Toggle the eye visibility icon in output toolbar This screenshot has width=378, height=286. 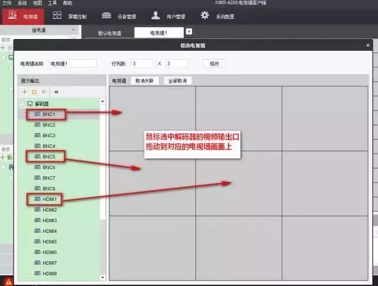pos(56,92)
